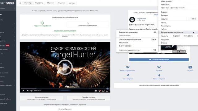Open video settings gear in player
The width and height of the screenshot is (198, 111).
point(100,91)
